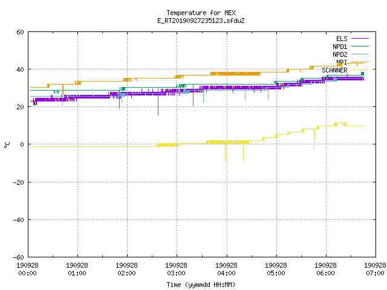Select the filename text E_RT20190927235123.sfduZ
This screenshot has width=387, height=290.
point(201,21)
